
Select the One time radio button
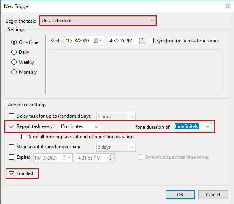click(x=14, y=42)
